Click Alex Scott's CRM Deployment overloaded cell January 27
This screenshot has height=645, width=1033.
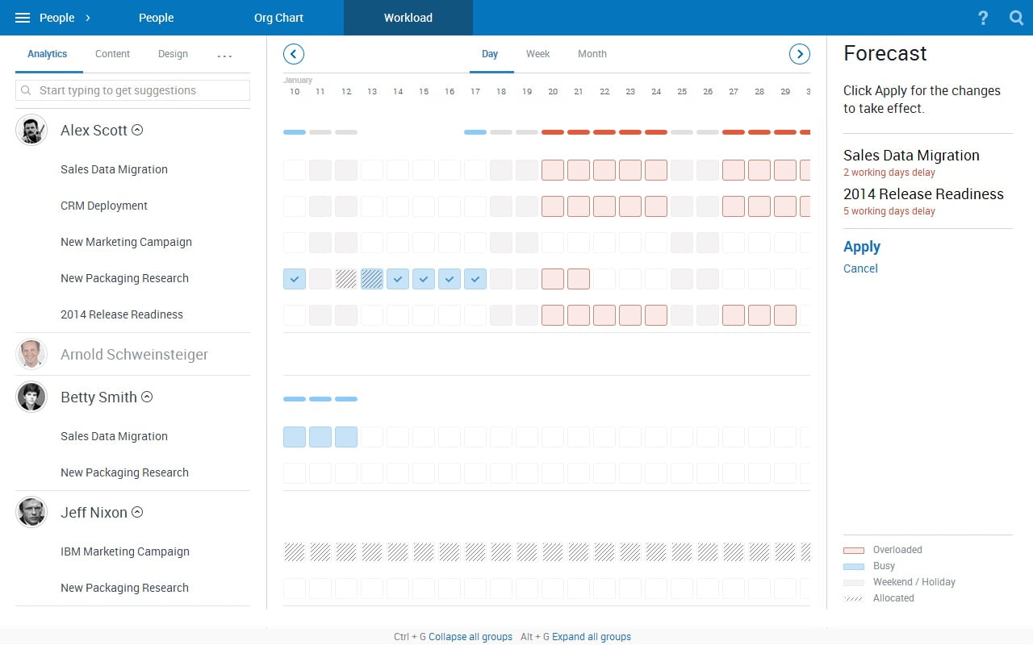coord(734,206)
